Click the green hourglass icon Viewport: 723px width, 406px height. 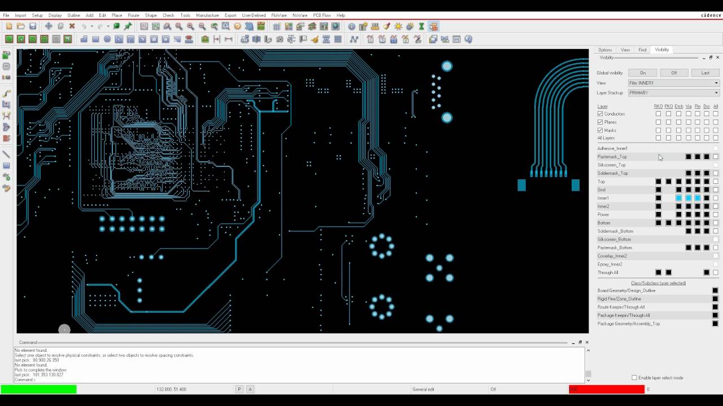[x=421, y=27]
